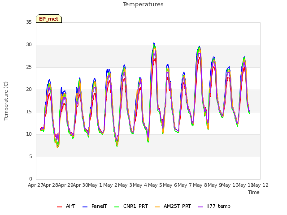The height and width of the screenshot is (215, 287).
Task: Click the May 5 x-axis label
Action: point(155,185)
